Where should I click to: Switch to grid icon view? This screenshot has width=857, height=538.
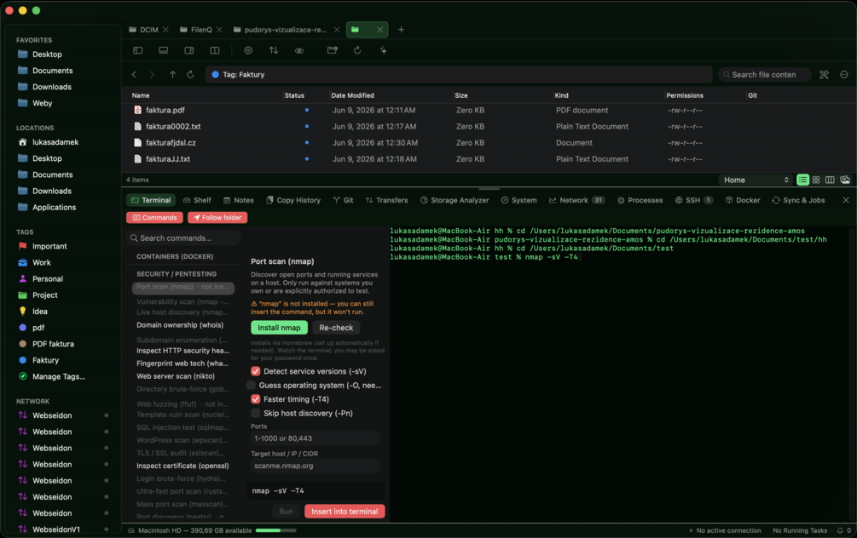[816, 180]
